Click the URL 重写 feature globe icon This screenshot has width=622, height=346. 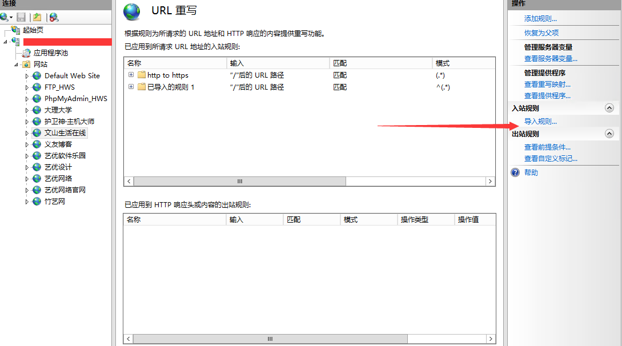click(131, 10)
